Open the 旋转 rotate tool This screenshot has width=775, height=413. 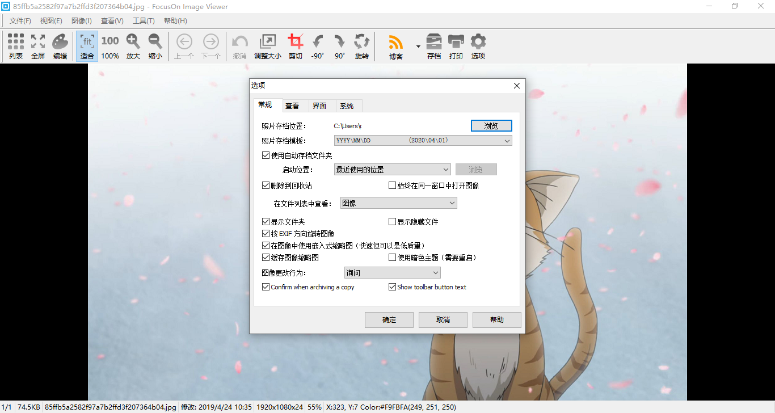362,46
